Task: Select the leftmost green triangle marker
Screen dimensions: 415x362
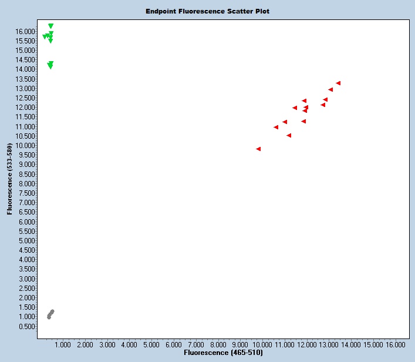Action: click(45, 37)
